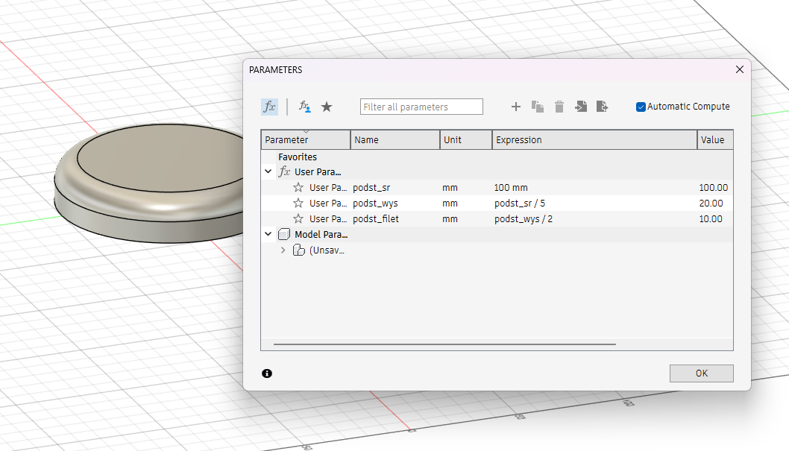Click the favorites star filter icon

[x=327, y=107]
